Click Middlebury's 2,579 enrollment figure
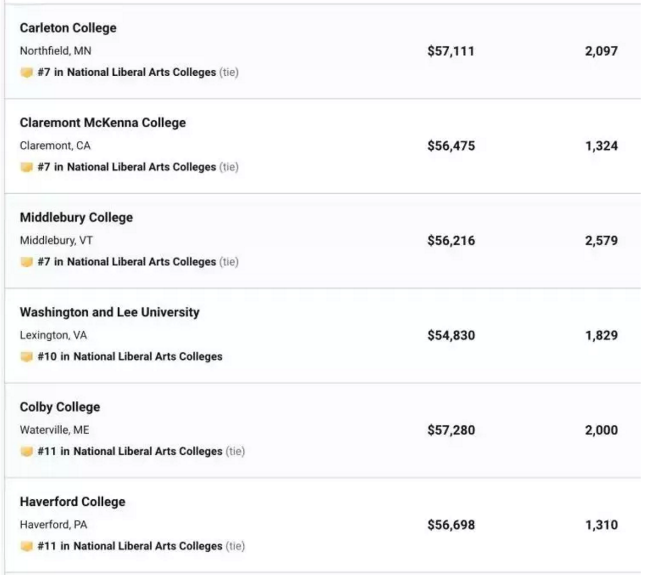The image size is (645, 575). (x=601, y=241)
